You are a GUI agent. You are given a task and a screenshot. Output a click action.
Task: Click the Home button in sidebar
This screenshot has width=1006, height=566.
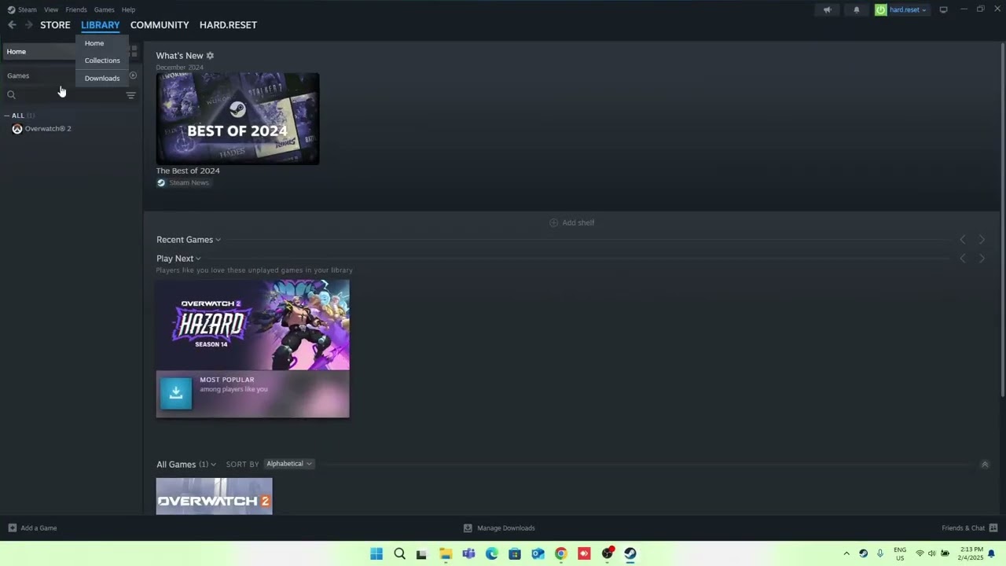point(39,51)
